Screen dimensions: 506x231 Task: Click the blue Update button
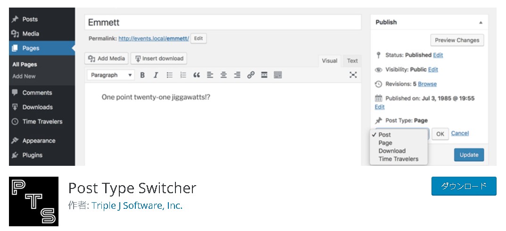click(469, 155)
